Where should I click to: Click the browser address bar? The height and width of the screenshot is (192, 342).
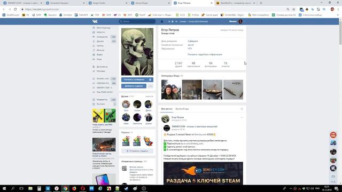click(153, 9)
